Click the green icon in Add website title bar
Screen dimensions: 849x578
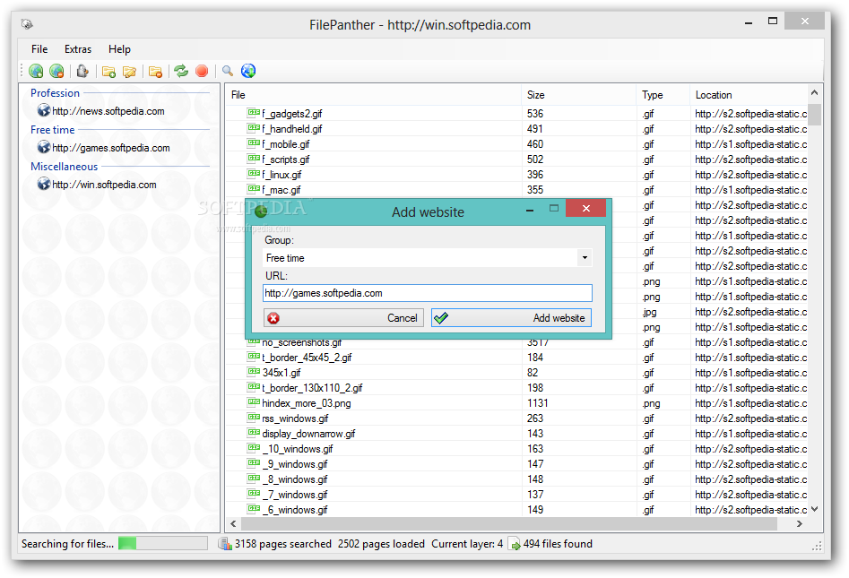click(261, 211)
